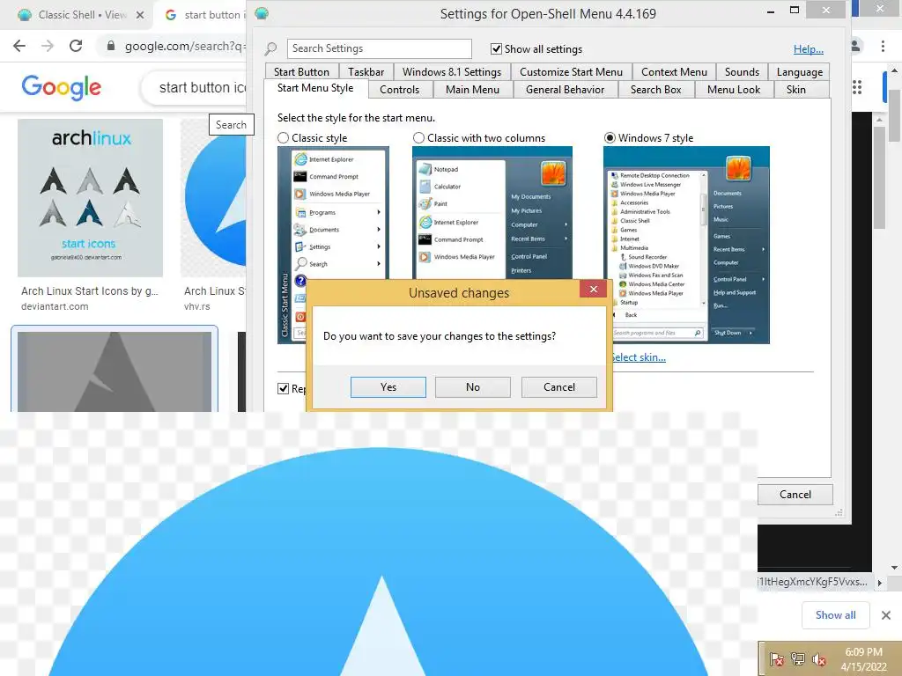Click Action Center flag tray icon
Image resolution: width=902 pixels, height=676 pixels.
[777, 659]
